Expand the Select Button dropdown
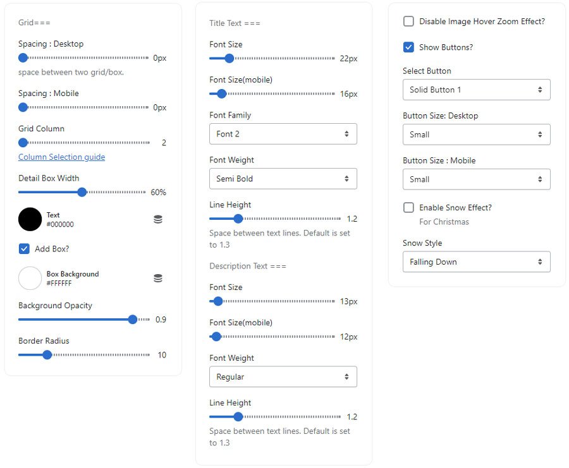Screen dimensions: 569x468 [476, 90]
